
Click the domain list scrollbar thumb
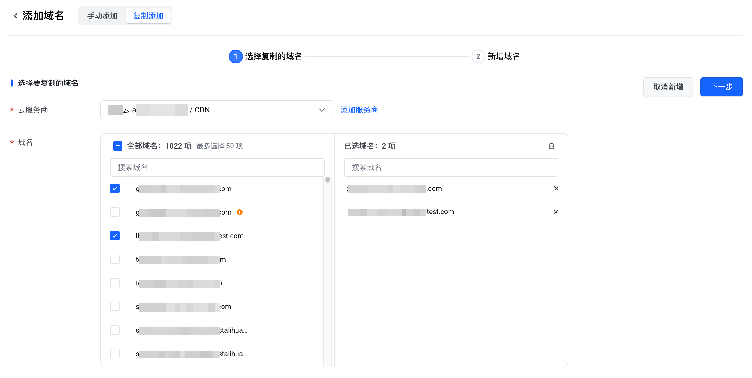(328, 180)
